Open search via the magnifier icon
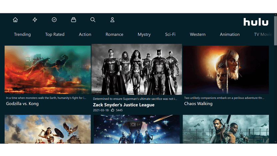 pos(93,20)
